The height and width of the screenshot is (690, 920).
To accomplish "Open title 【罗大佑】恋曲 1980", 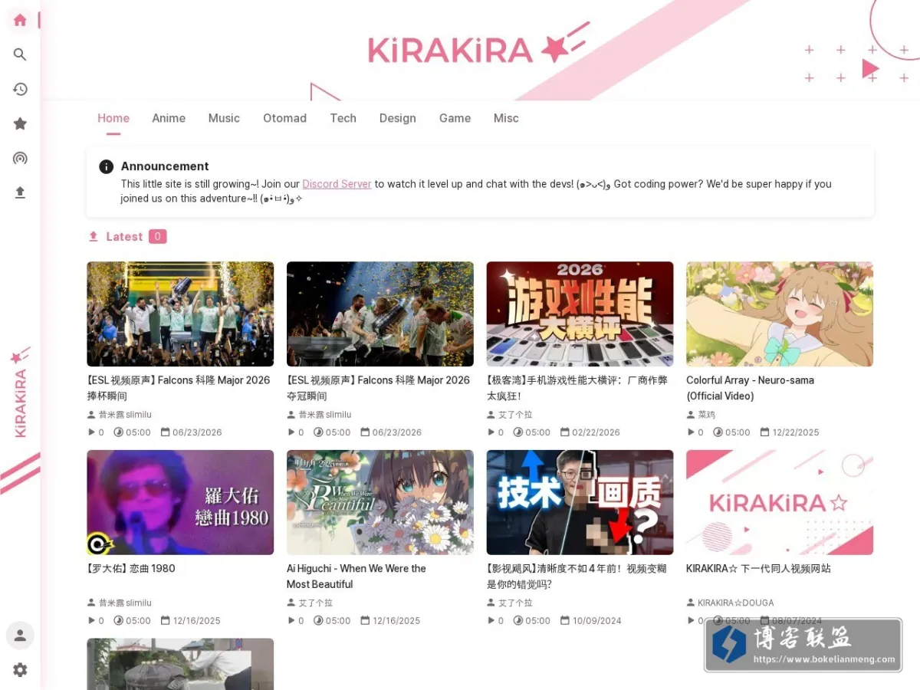I will point(131,569).
